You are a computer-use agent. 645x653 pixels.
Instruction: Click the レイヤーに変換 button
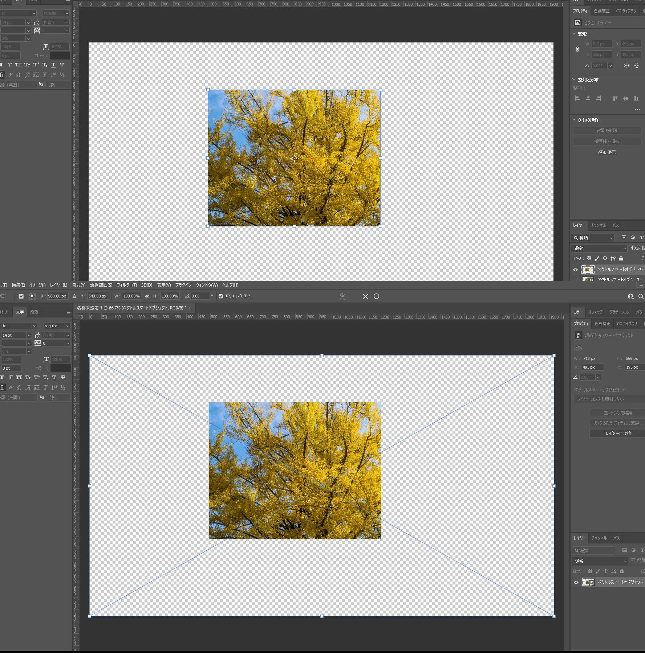[617, 434]
